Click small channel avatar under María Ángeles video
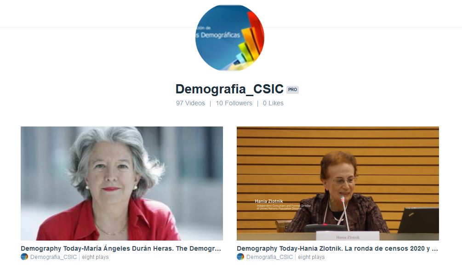This screenshot has height=270, width=462. click(x=24, y=257)
